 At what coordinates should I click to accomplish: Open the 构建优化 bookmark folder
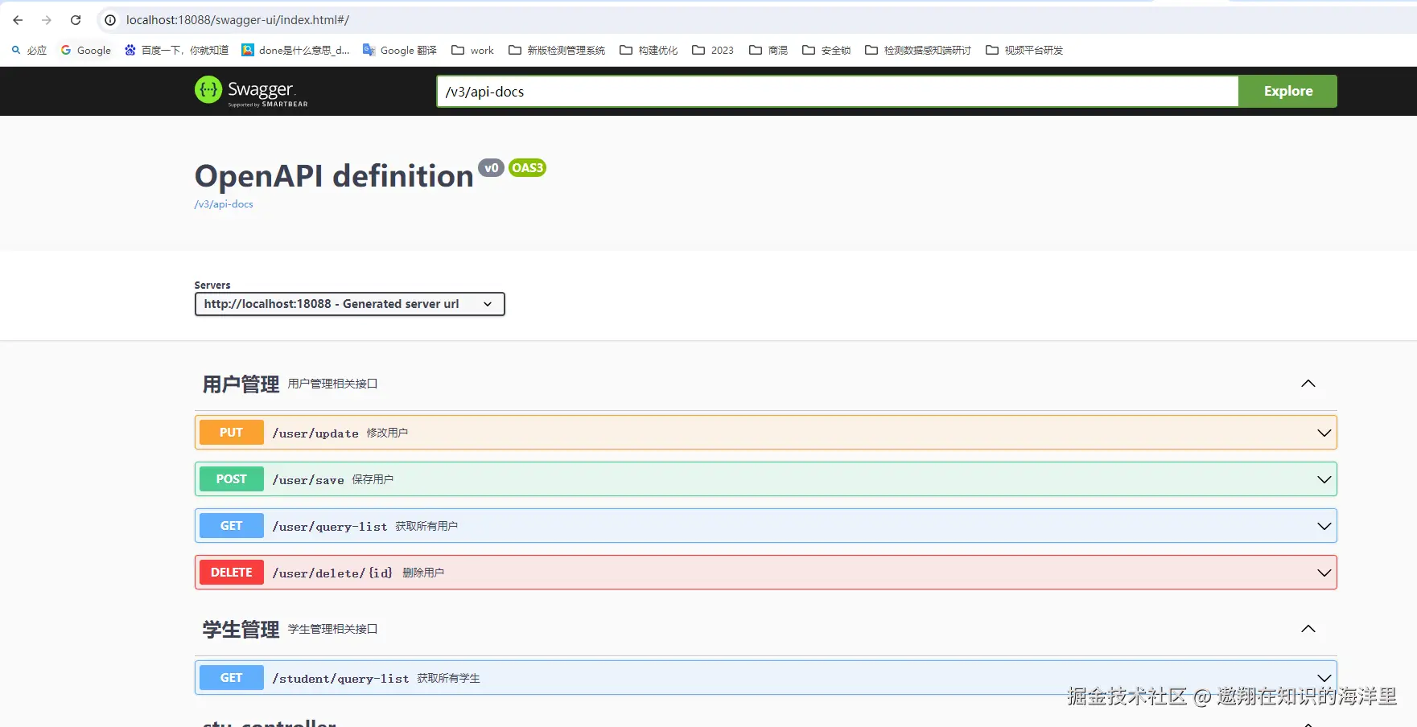click(649, 50)
